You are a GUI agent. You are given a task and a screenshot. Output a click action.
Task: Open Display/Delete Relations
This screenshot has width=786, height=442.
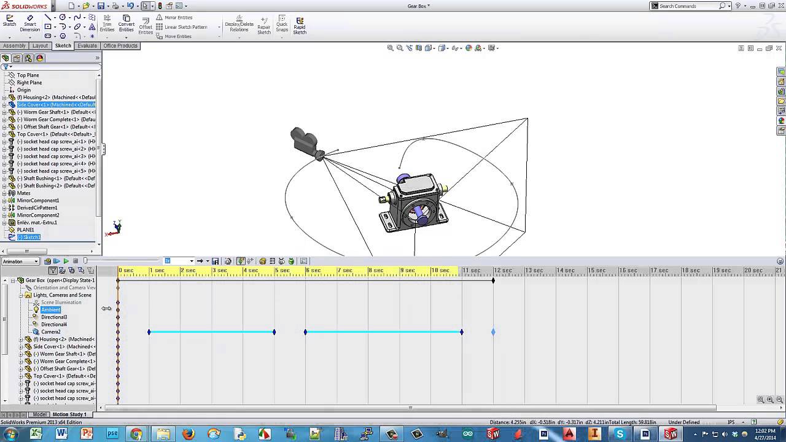[x=239, y=24]
